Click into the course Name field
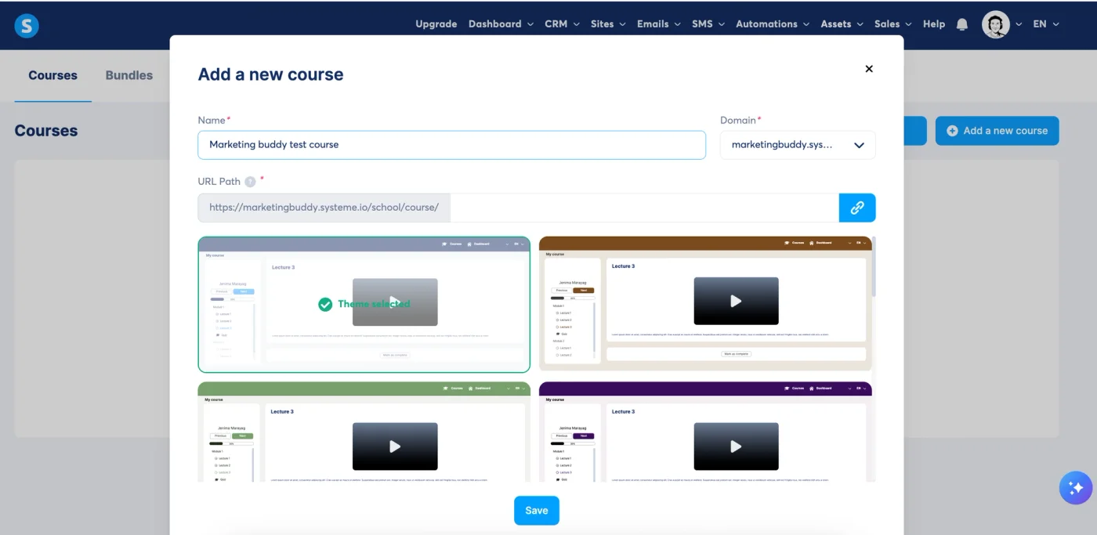This screenshot has height=535, width=1097. coord(451,145)
